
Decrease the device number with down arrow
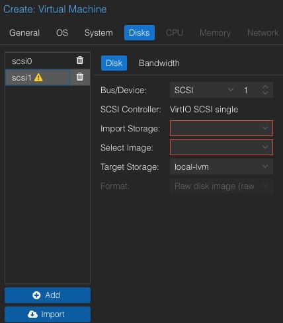(265, 92)
